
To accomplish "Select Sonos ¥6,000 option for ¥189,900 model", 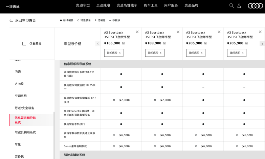I will pyautogui.click(x=155, y=146).
